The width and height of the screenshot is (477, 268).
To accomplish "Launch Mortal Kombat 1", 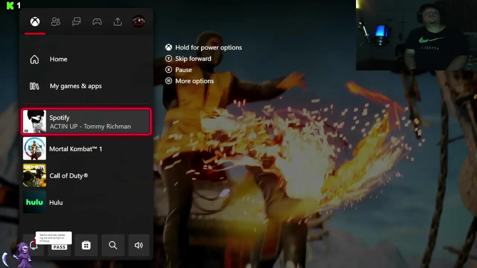I will tap(86, 149).
